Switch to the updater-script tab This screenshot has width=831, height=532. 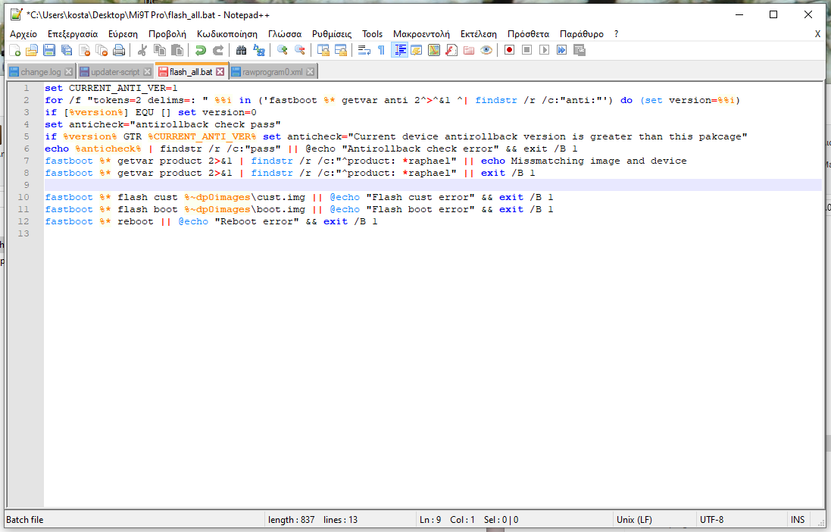pyautogui.click(x=115, y=72)
